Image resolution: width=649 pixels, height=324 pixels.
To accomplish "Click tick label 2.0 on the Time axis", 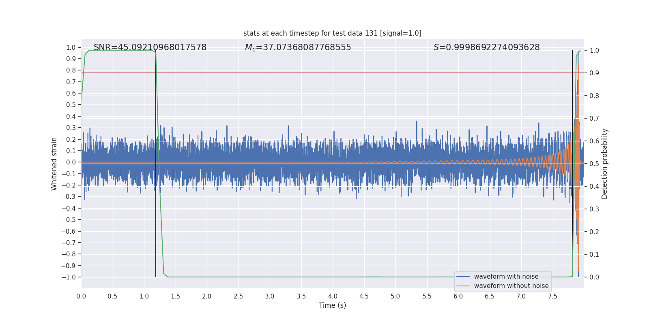I will (x=207, y=296).
